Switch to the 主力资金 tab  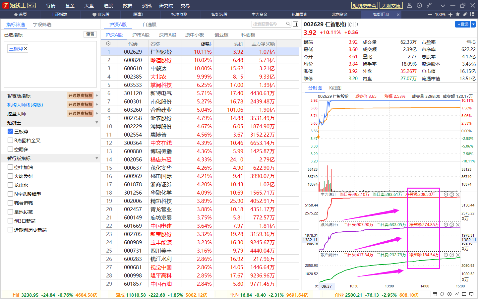(x=260, y=15)
